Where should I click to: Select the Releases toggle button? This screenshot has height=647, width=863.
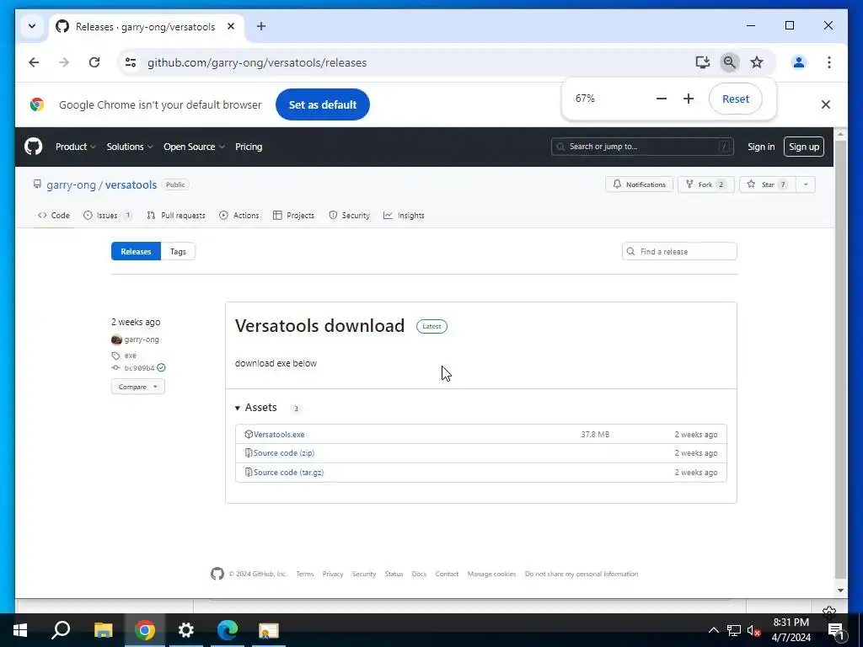tap(136, 251)
